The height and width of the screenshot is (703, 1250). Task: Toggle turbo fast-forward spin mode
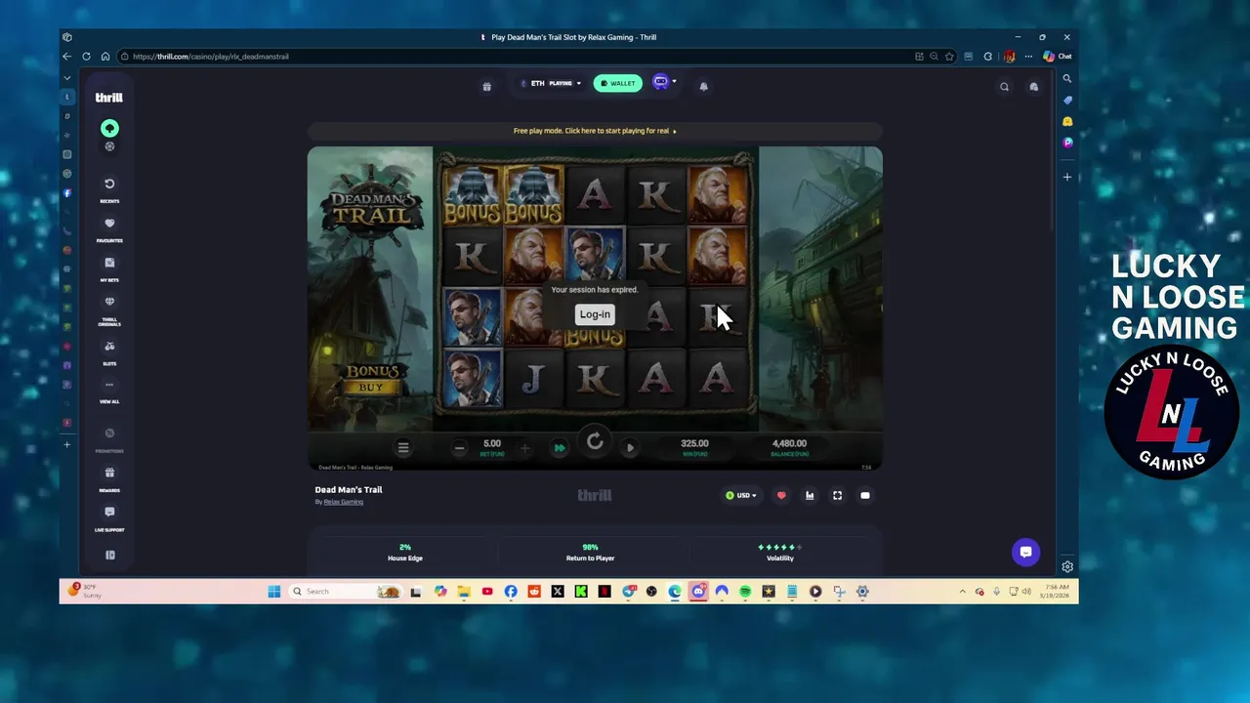coord(560,448)
